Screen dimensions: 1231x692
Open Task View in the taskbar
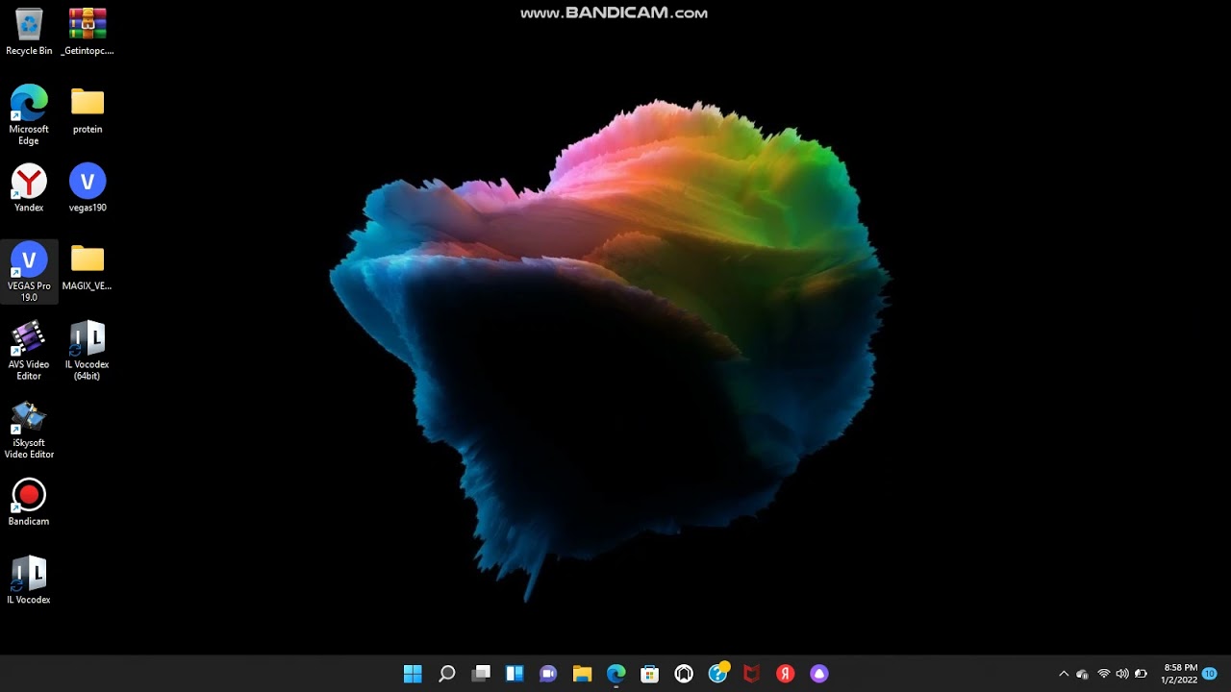coord(481,674)
